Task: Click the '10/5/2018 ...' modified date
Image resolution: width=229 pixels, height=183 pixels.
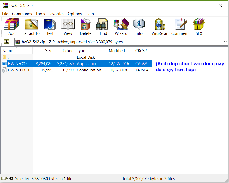Action: point(120,70)
